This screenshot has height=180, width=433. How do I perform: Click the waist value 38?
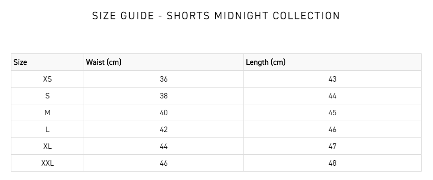pyautogui.click(x=164, y=96)
